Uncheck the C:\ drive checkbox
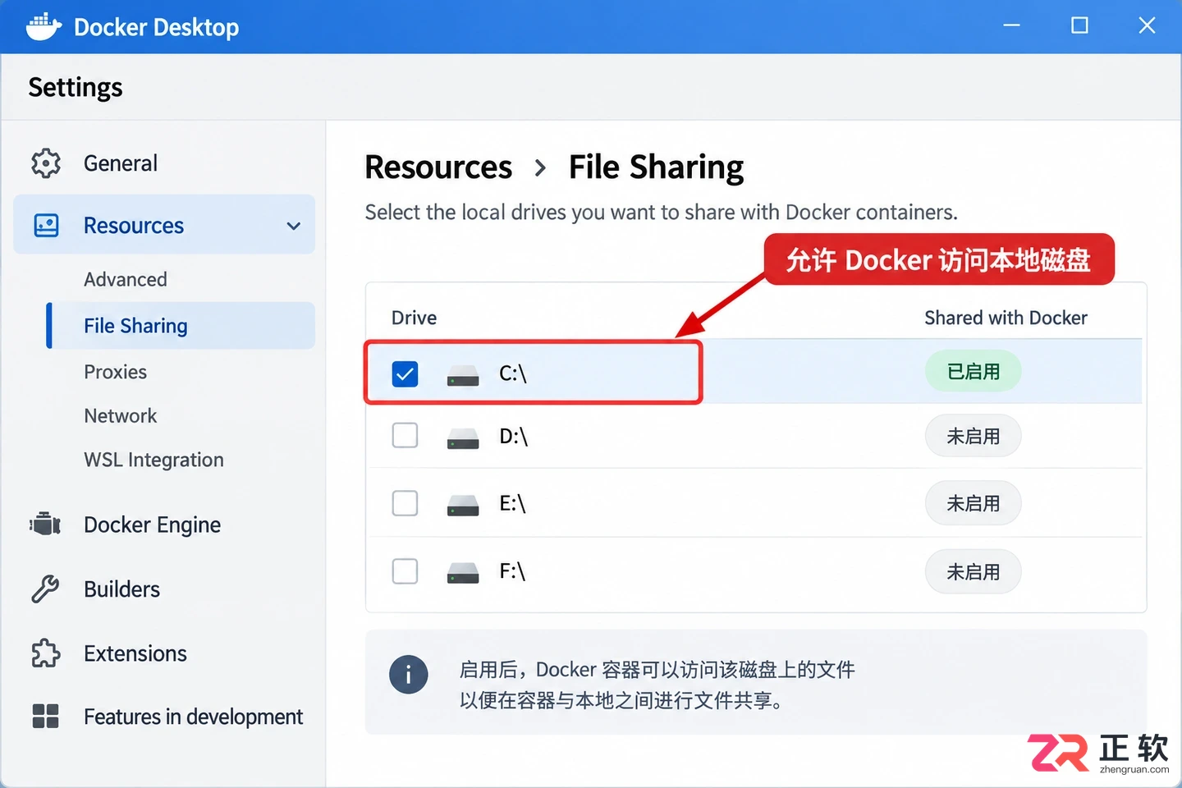Viewport: 1182px width, 788px height. pos(405,374)
